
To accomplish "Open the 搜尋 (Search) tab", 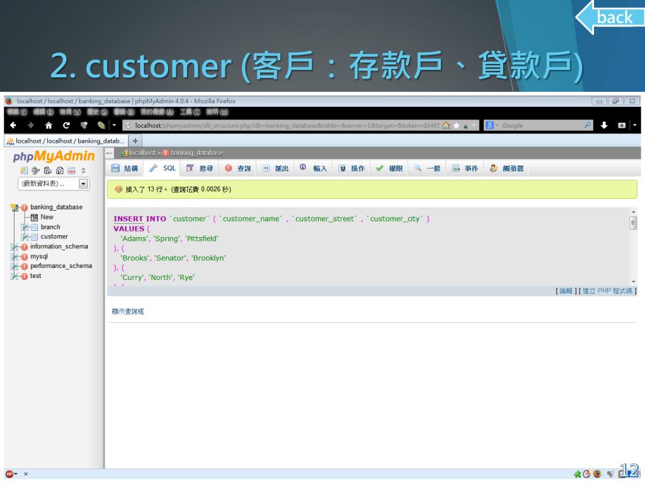I will (x=200, y=169).
